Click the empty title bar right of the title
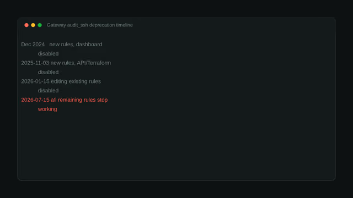Screen dimensions: 353x198 pos(233,25)
